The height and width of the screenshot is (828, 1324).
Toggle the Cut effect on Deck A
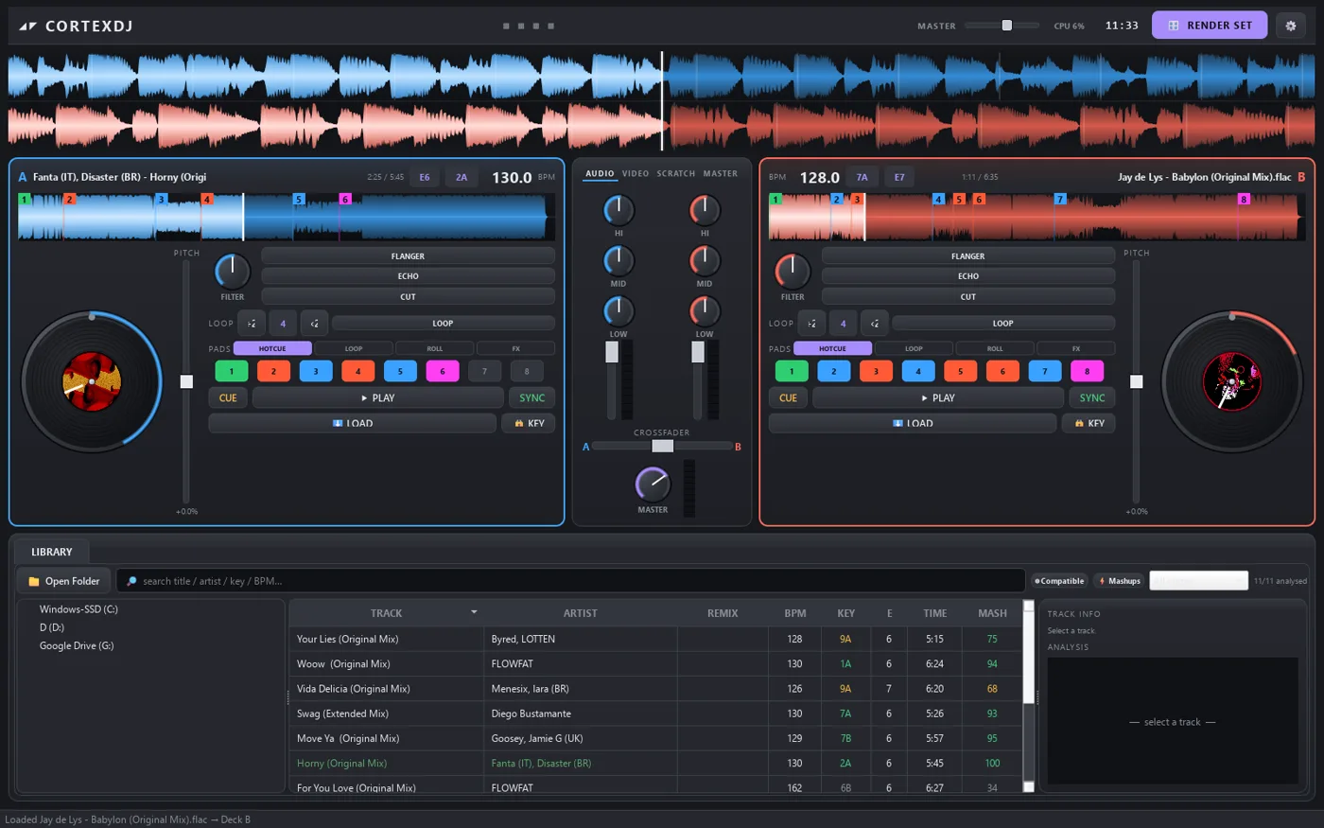[408, 296]
